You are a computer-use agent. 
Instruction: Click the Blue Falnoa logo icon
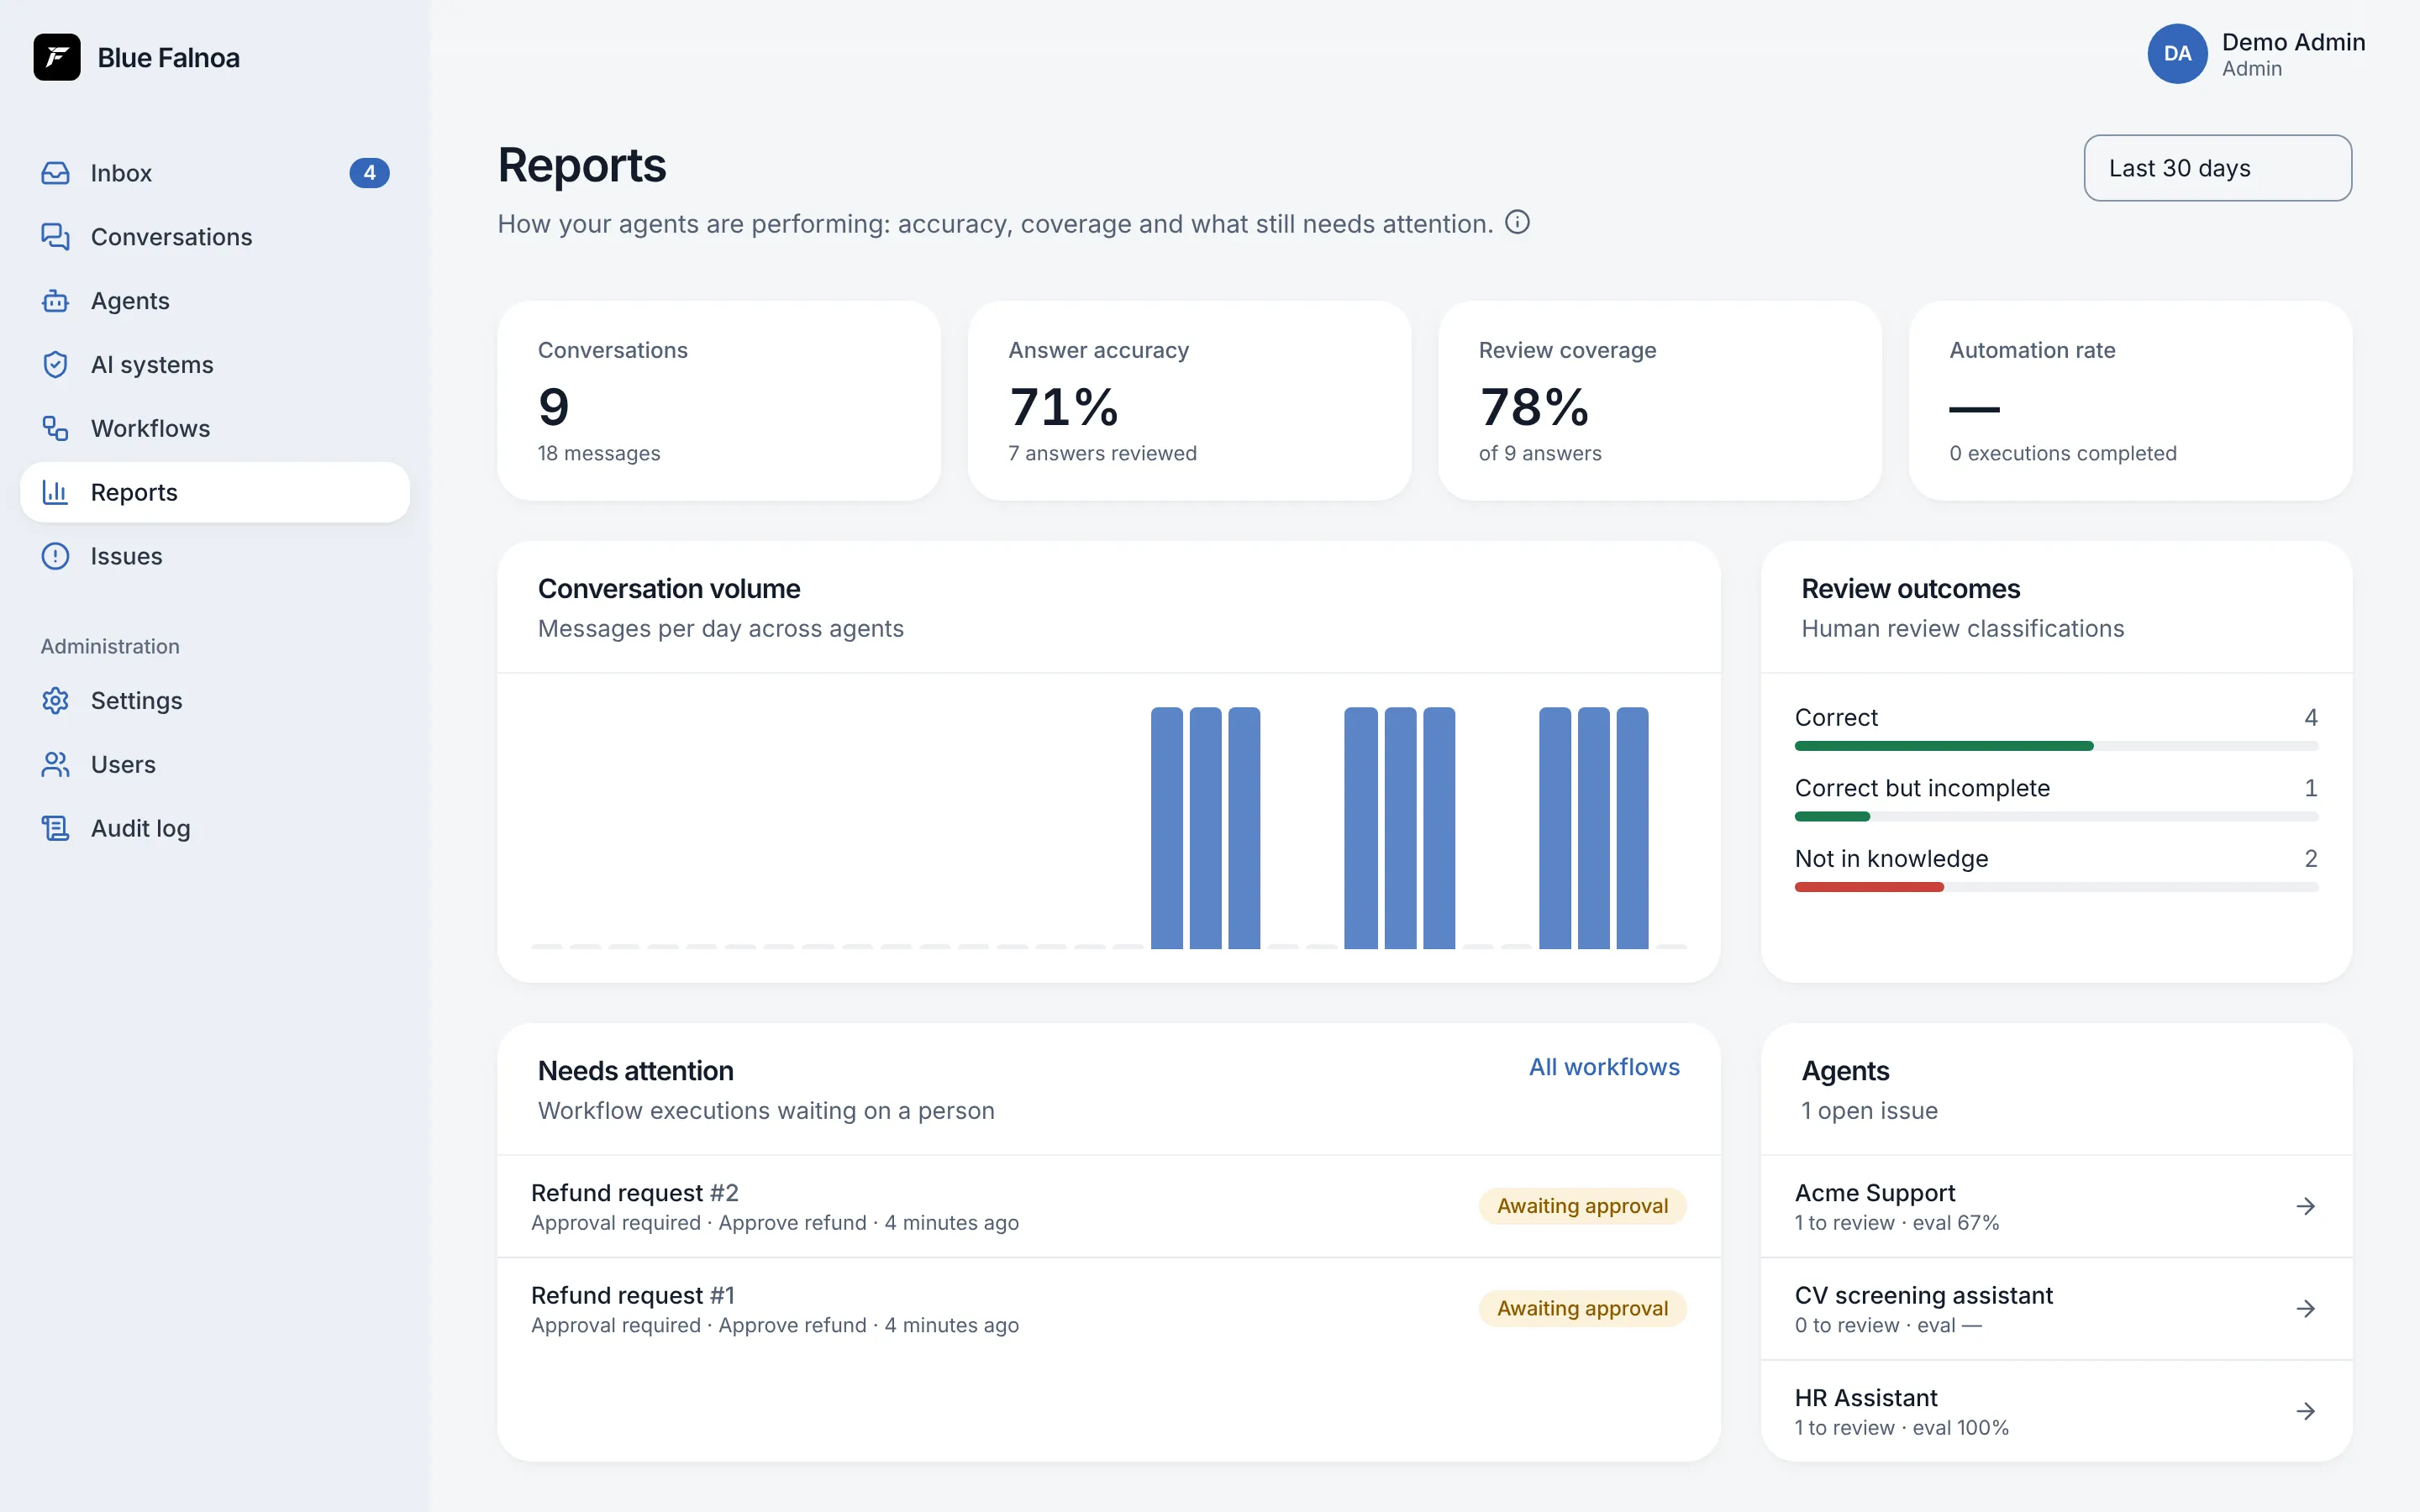click(x=57, y=57)
